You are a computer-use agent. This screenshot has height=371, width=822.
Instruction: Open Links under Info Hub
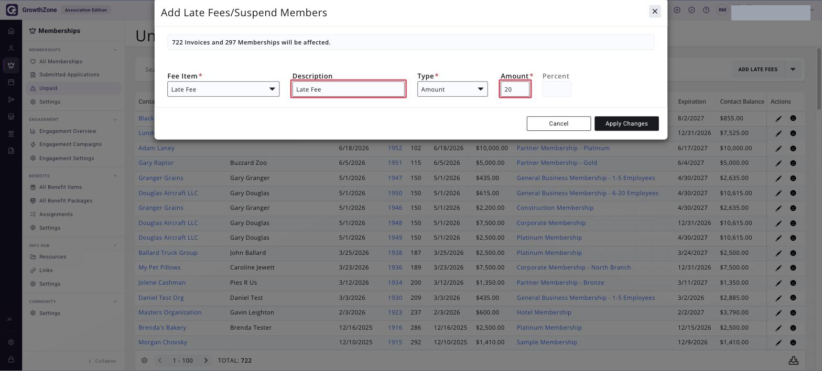point(46,271)
